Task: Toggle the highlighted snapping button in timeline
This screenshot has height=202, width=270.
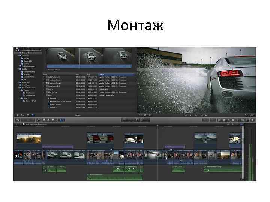Action: 242,124
